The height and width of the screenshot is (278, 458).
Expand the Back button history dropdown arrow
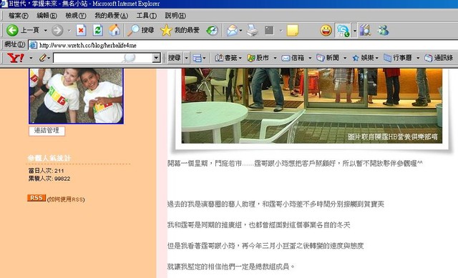[46, 30]
